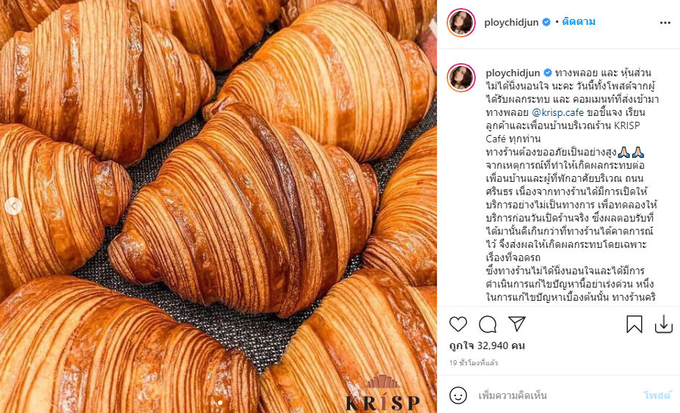Submit comment with โพสต์ button
Screen dimensions: 680x413
coord(657,395)
